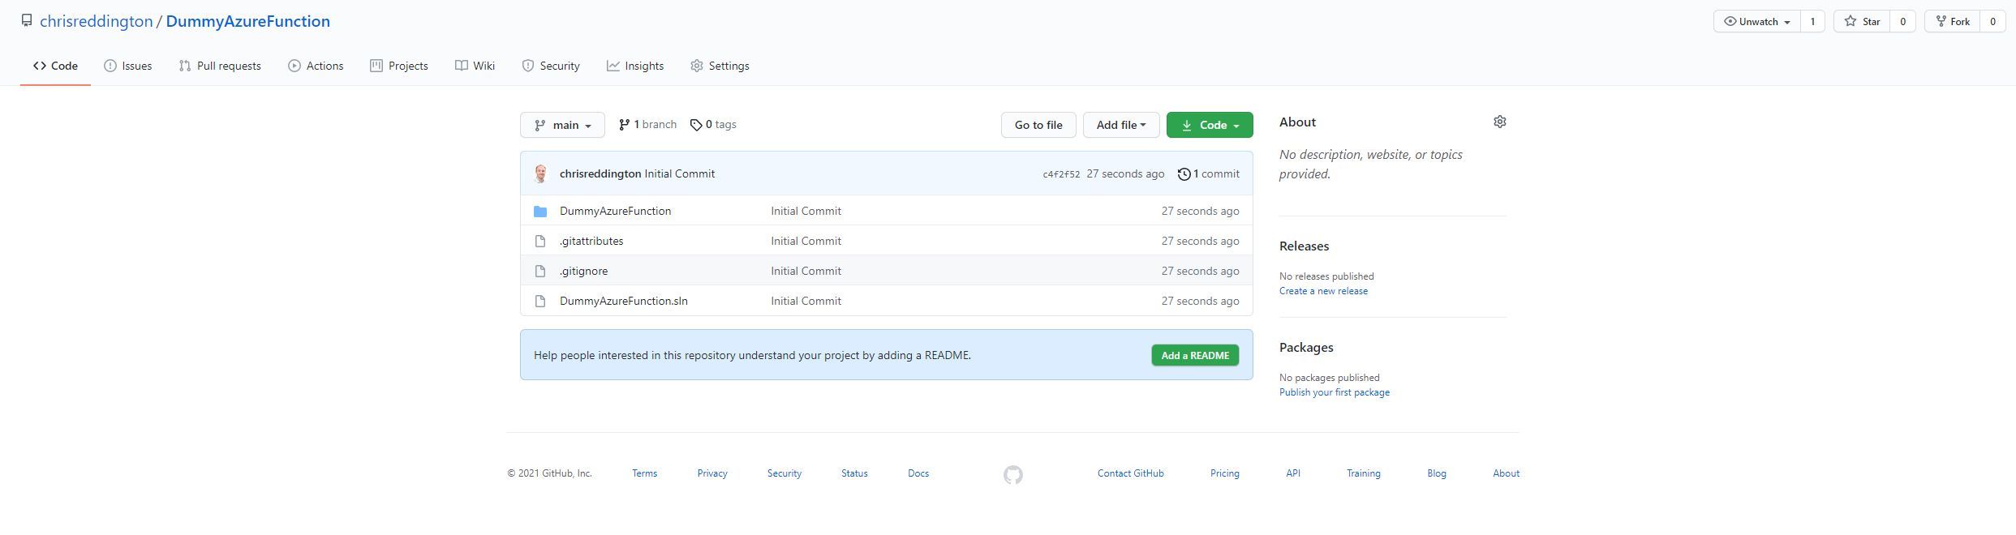
Task: Open DummyAzureFunction.sln file
Action: click(623, 301)
